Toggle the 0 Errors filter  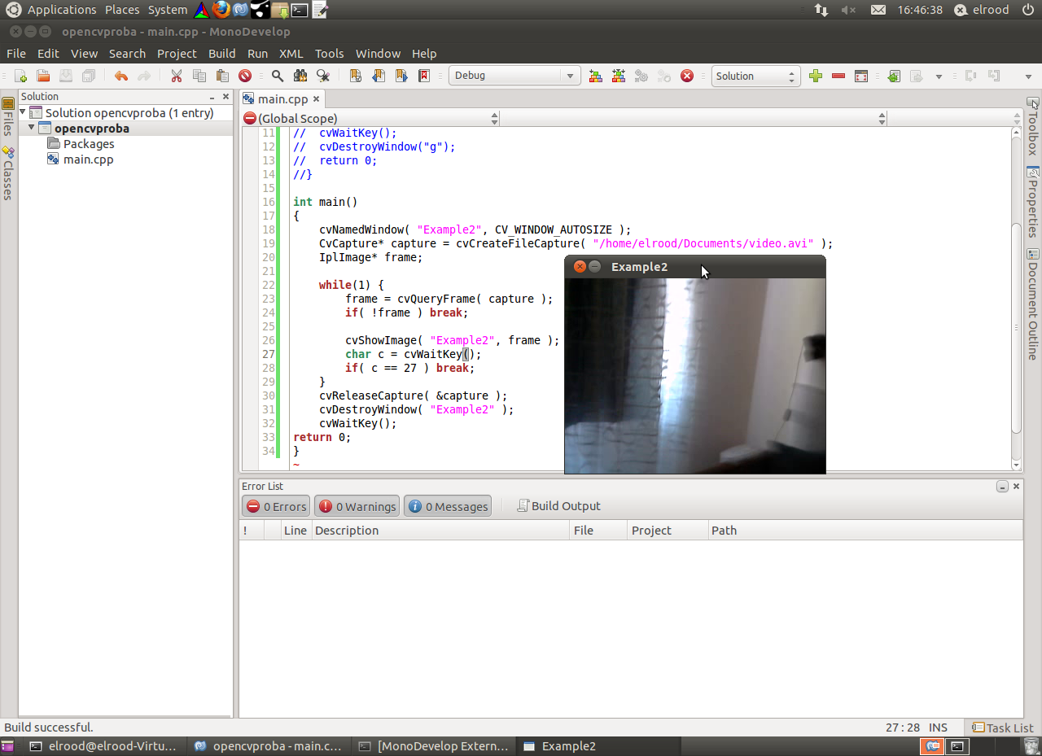(277, 506)
